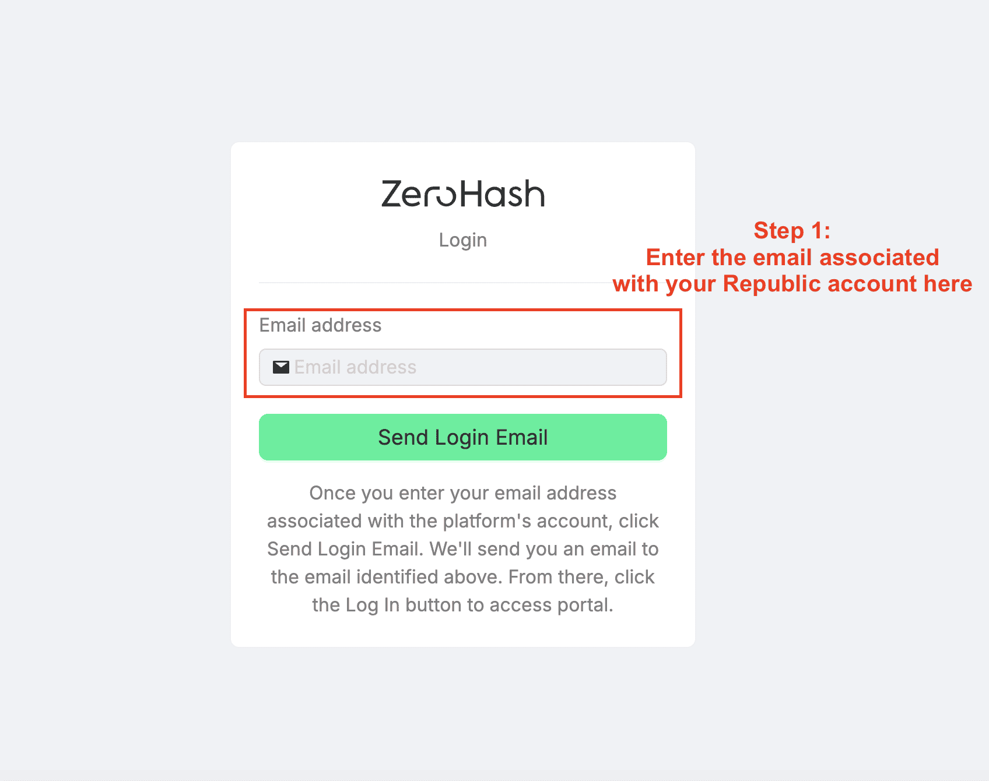989x781 pixels.
Task: Click the envelope icon in email field
Action: point(281,367)
